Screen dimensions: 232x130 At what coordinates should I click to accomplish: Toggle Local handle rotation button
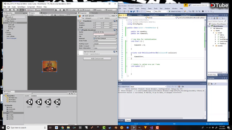point(38,10)
